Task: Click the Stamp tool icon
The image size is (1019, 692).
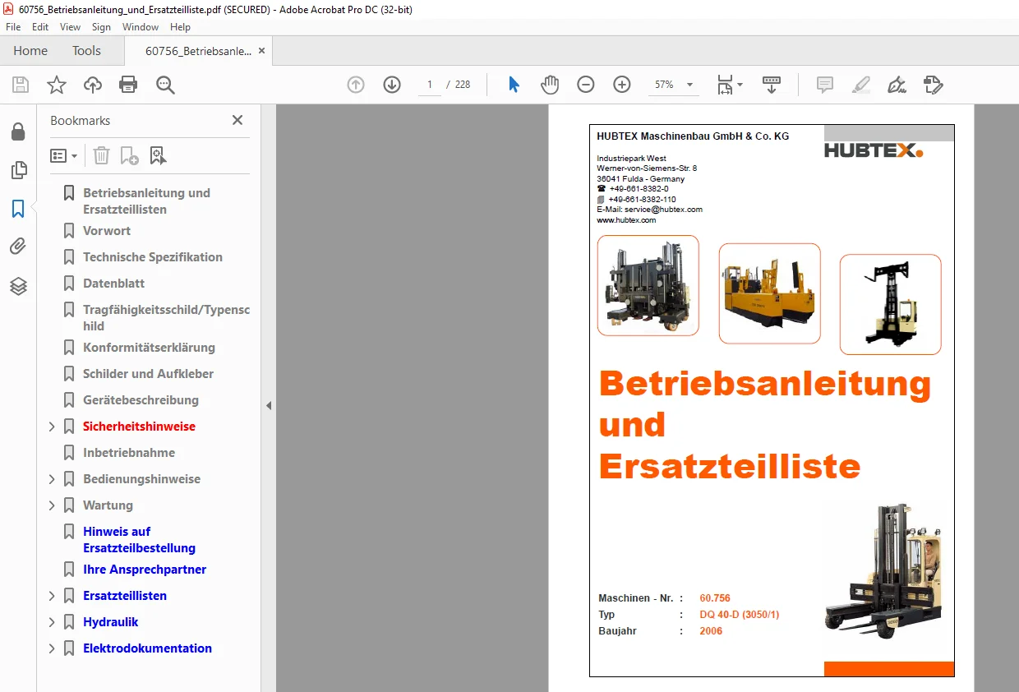Action: point(933,85)
